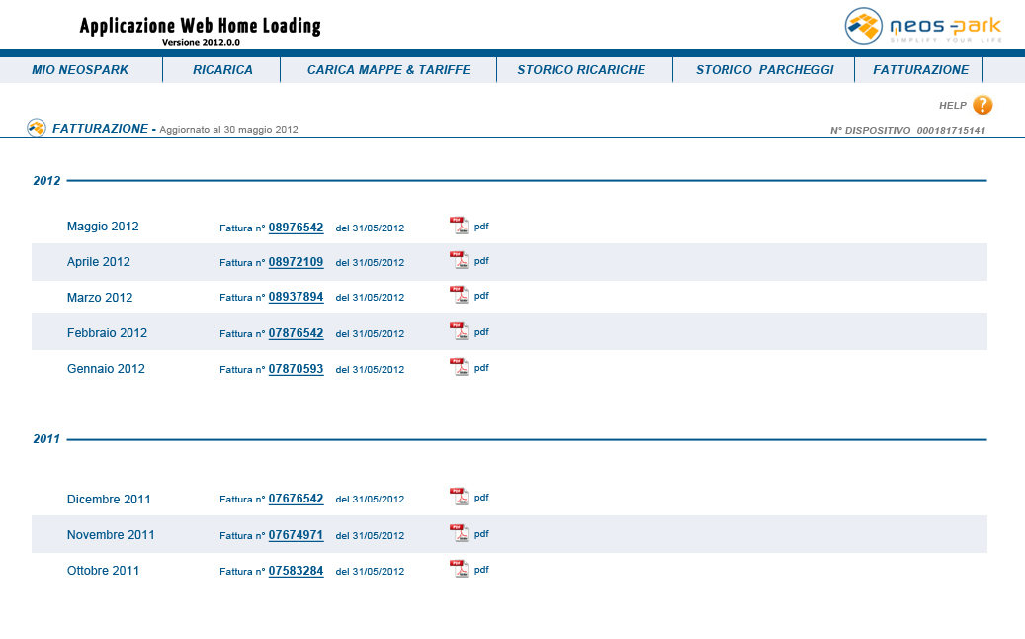Click the HELP text label
Screen dimensions: 1025x639
click(953, 105)
